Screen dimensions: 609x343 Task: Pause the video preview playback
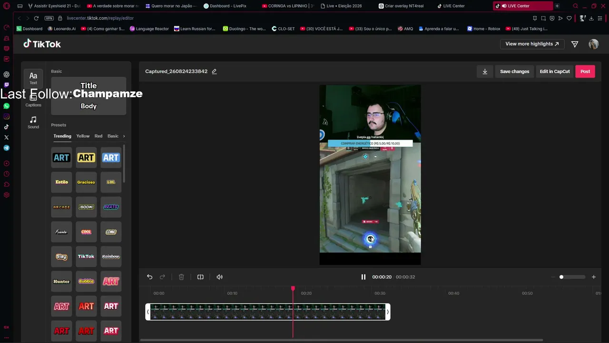pyautogui.click(x=363, y=277)
